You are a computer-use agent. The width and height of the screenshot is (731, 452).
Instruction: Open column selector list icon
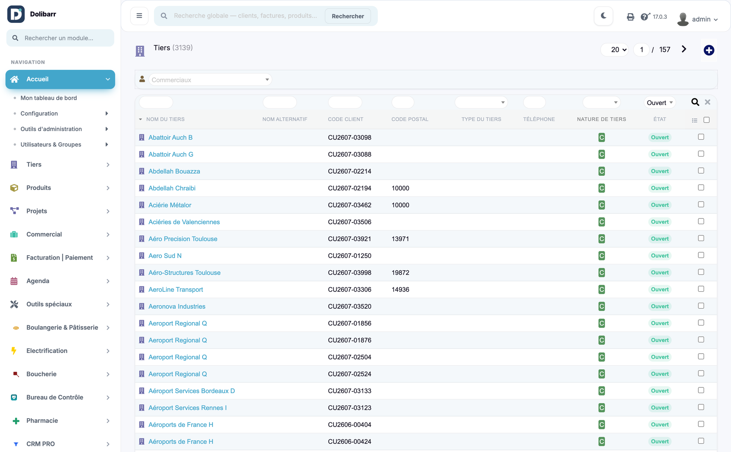pos(695,120)
